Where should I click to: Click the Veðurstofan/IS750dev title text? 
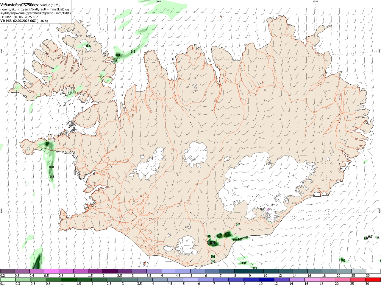[20, 5]
